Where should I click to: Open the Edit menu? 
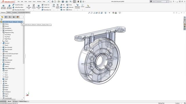(22, 1)
